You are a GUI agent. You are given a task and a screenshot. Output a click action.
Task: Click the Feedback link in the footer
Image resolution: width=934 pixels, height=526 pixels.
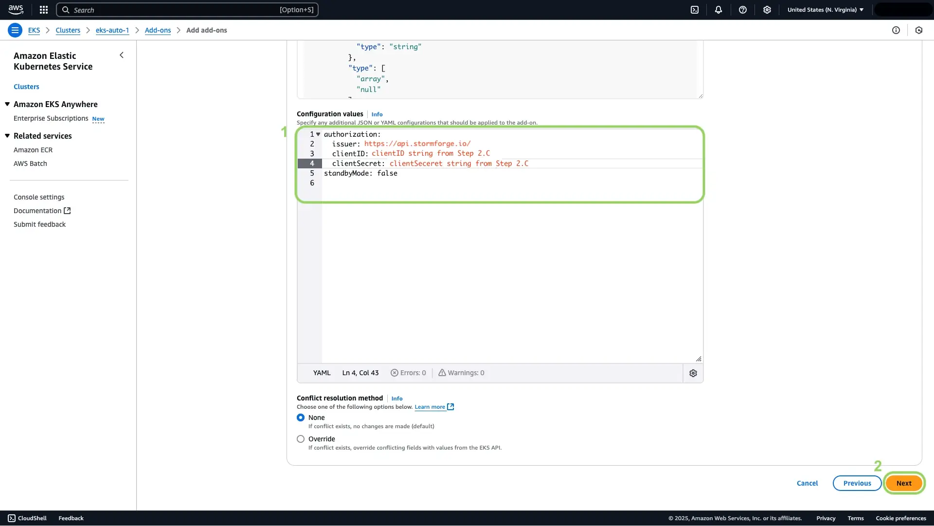click(x=71, y=518)
